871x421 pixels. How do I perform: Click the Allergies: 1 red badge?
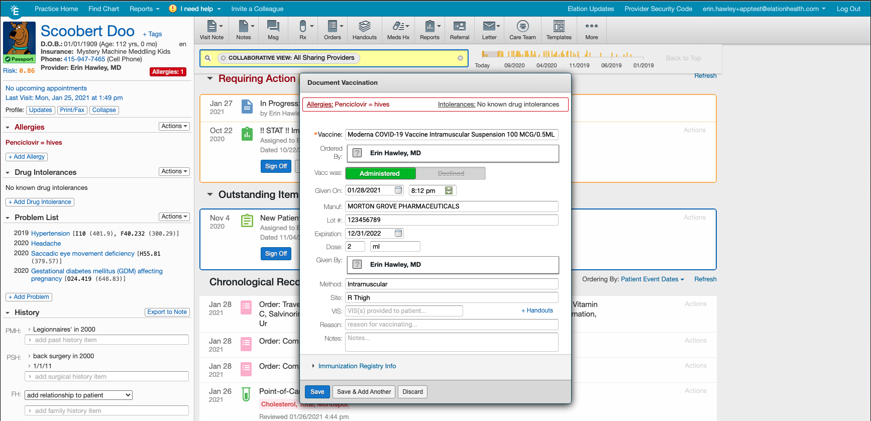pyautogui.click(x=168, y=72)
